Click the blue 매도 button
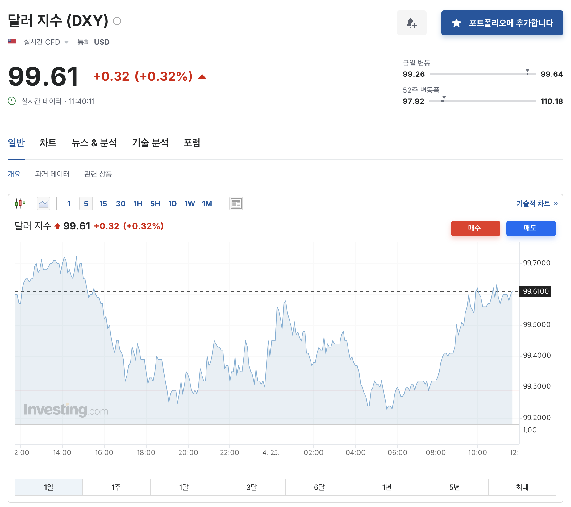Image resolution: width=571 pixels, height=507 pixels. [x=531, y=229]
